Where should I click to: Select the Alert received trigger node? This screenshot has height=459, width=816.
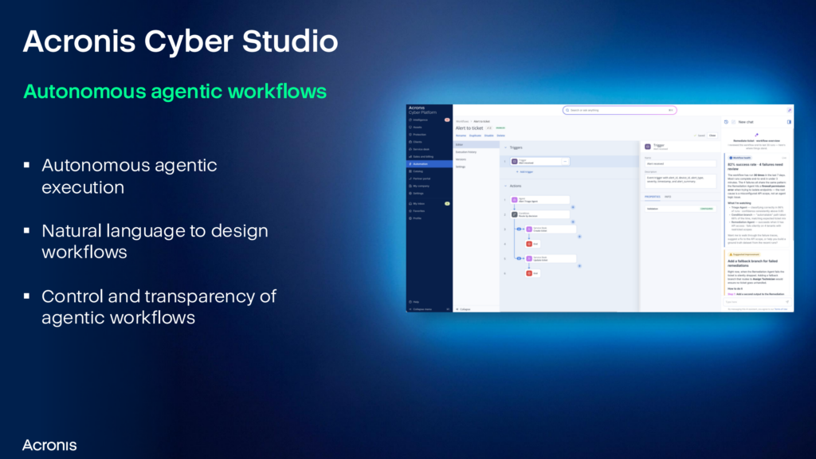[539, 161]
